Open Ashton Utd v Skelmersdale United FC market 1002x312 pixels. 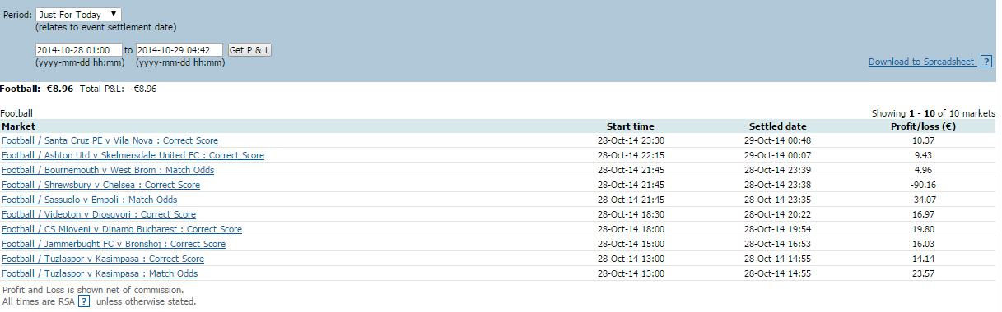tap(133, 155)
